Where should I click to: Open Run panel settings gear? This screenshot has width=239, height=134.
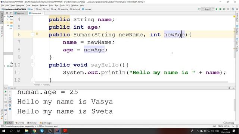coord(229,88)
